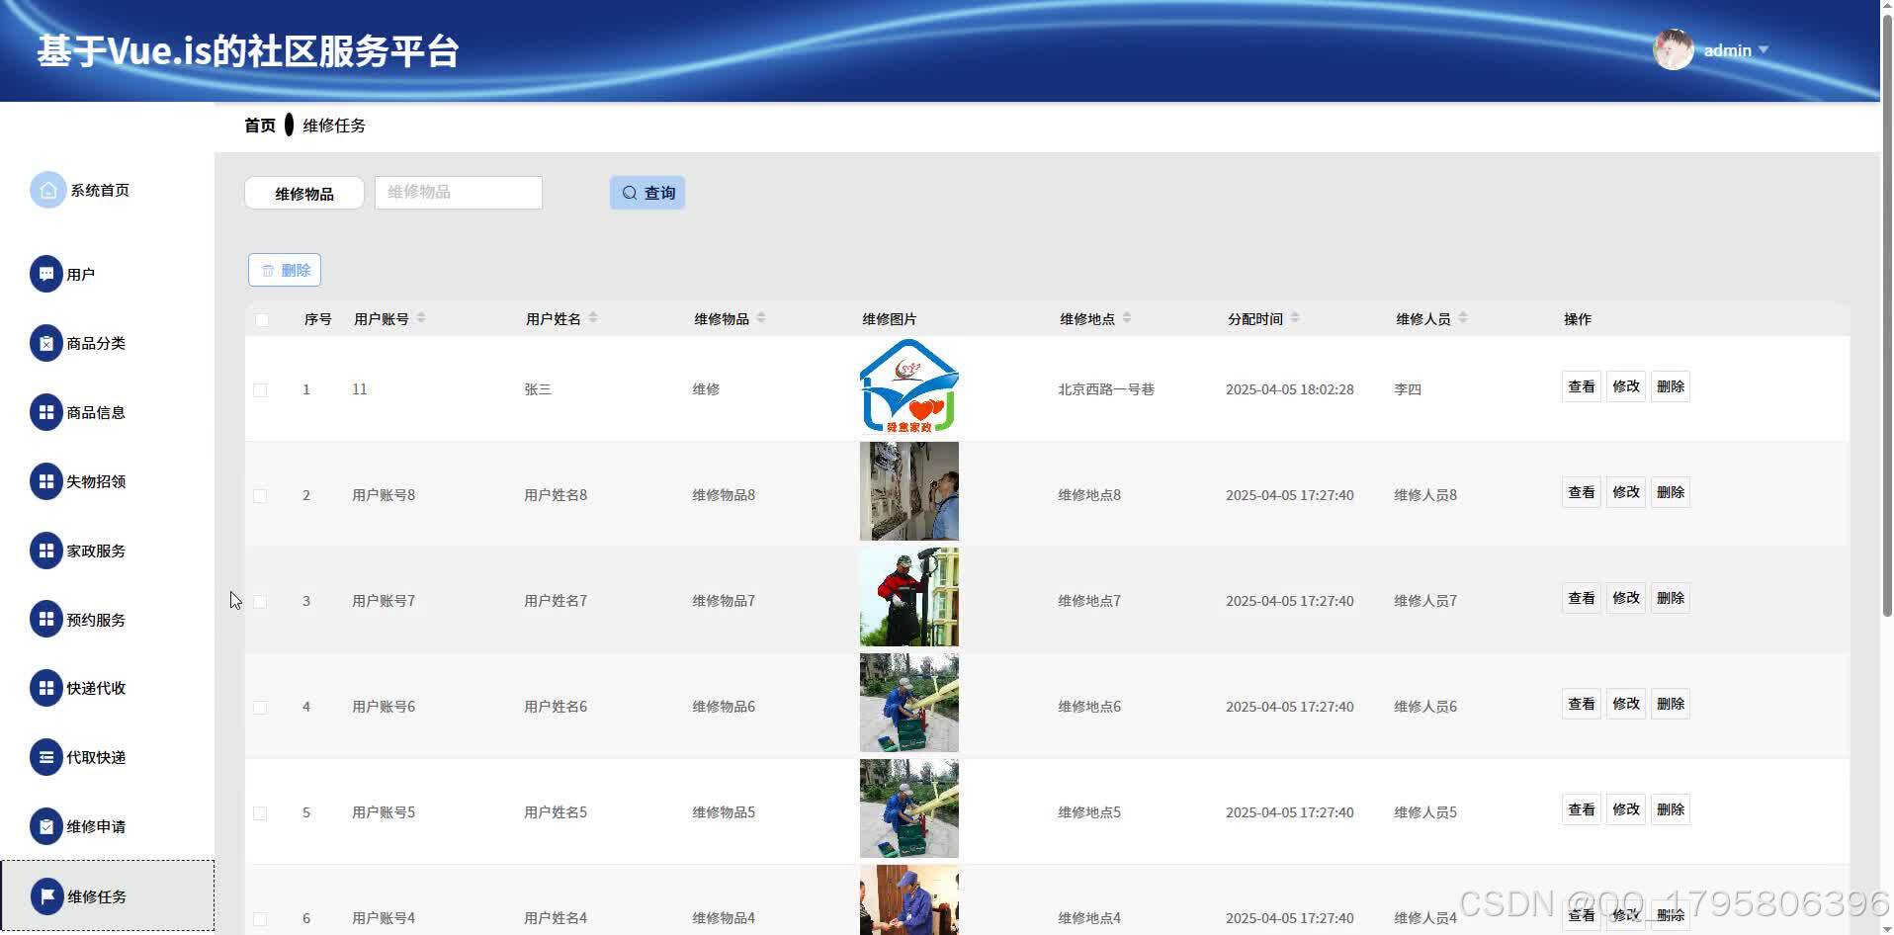This screenshot has height=935, width=1894.
Task: Click 删除 for 用户账号7 row
Action: [x=1671, y=598]
